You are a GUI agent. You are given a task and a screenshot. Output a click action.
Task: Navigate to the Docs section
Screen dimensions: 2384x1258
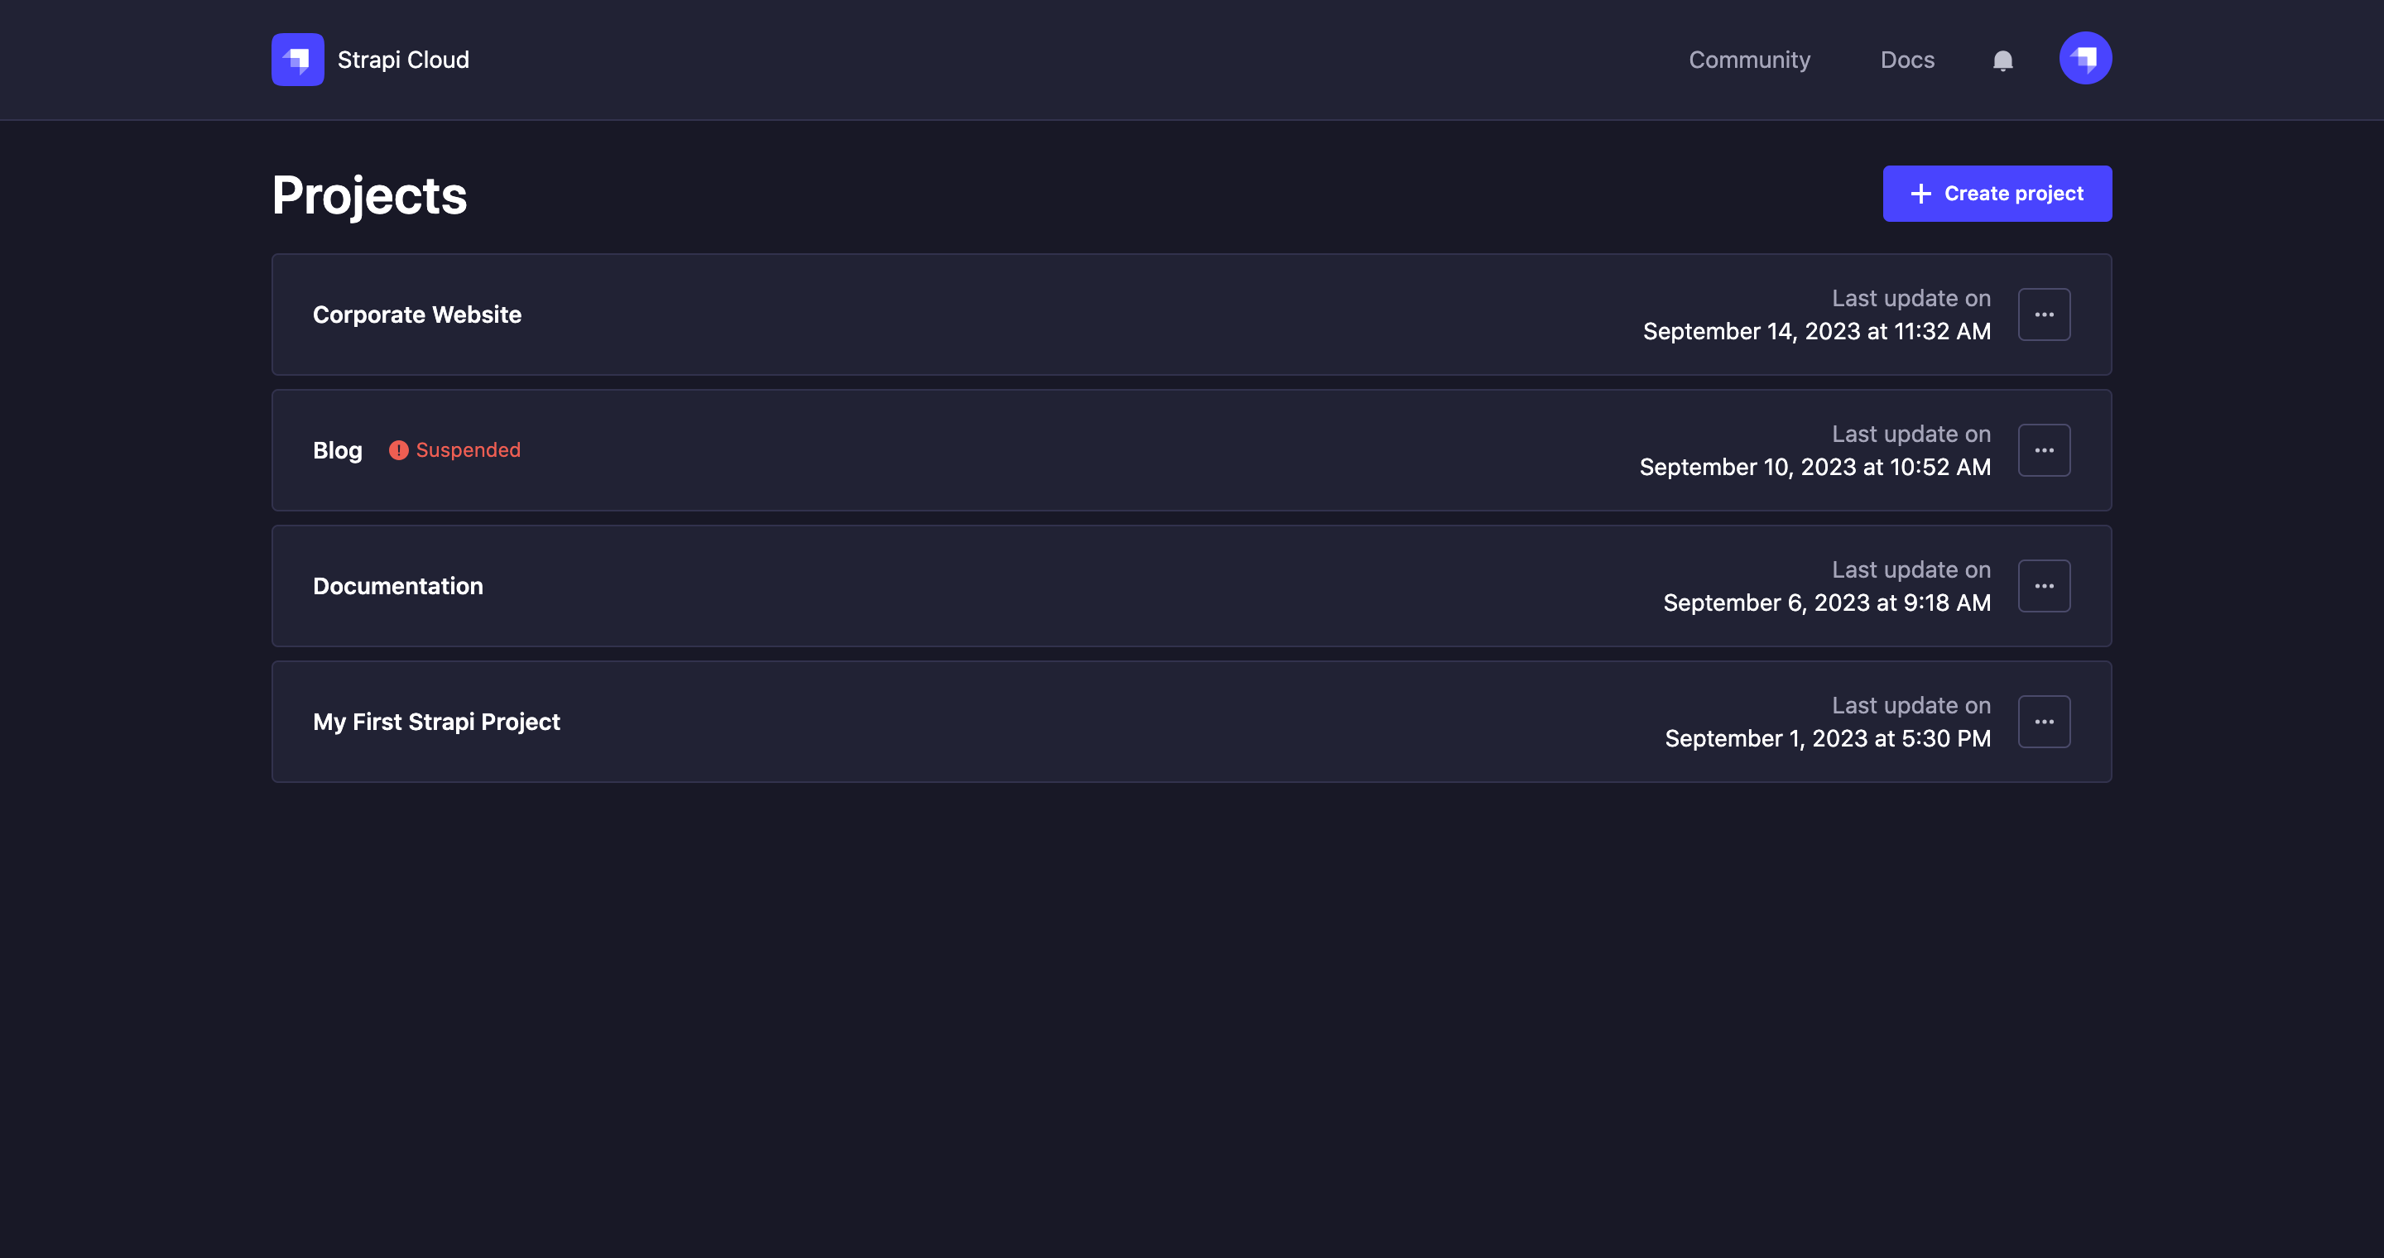pyautogui.click(x=1907, y=60)
